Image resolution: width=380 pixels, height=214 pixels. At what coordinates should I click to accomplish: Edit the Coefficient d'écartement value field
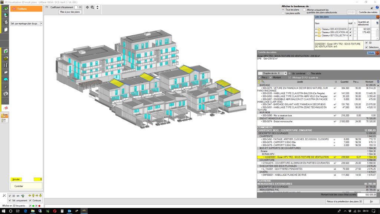pos(78,7)
